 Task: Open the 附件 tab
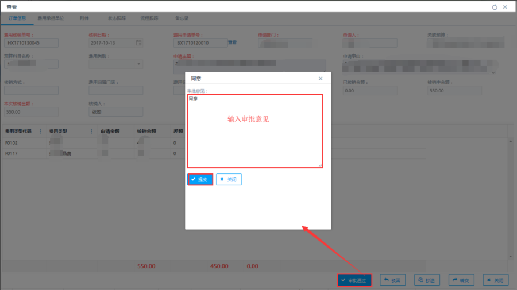(x=84, y=18)
